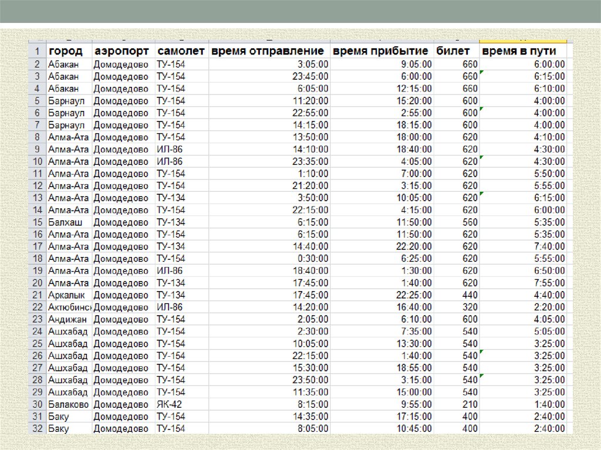
Task: Click the 'аэропорт' column header cell
Action: pyautogui.click(x=123, y=51)
